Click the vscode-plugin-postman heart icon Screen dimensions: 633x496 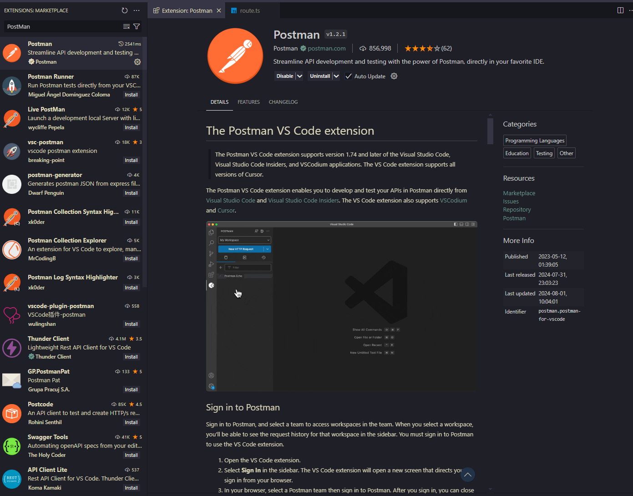click(x=12, y=315)
